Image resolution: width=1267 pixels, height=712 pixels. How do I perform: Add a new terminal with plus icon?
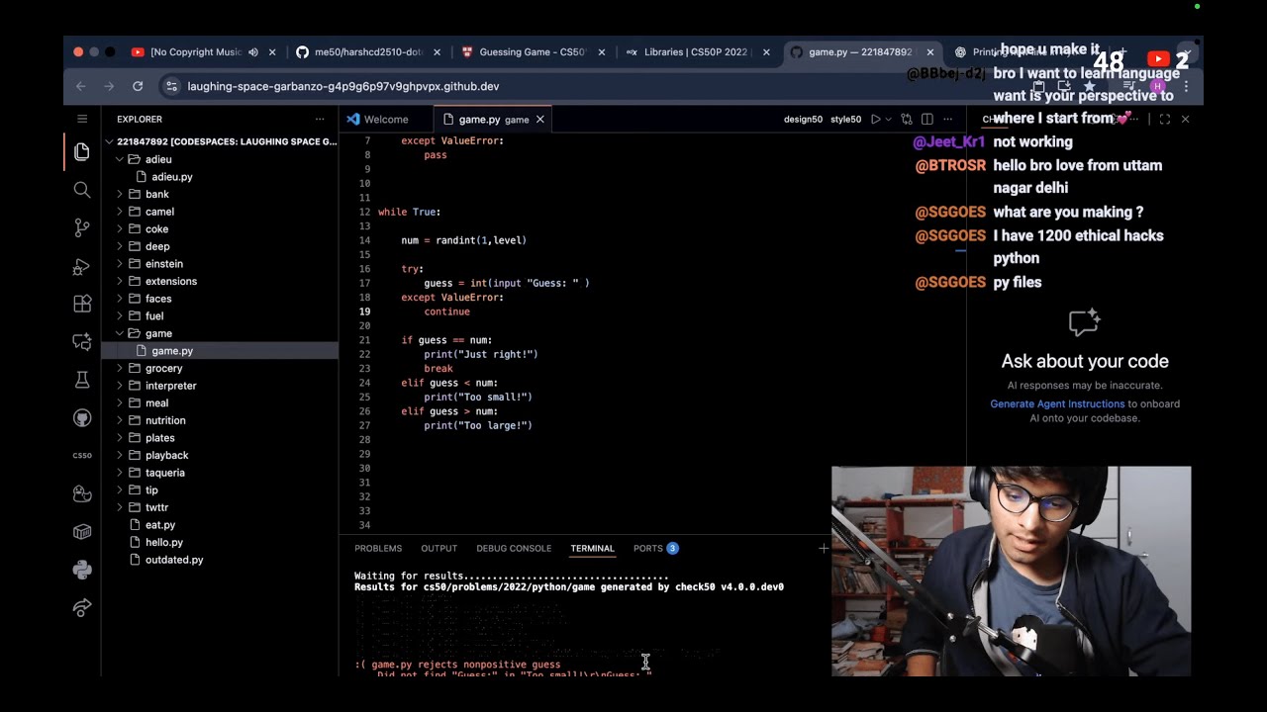click(x=824, y=548)
